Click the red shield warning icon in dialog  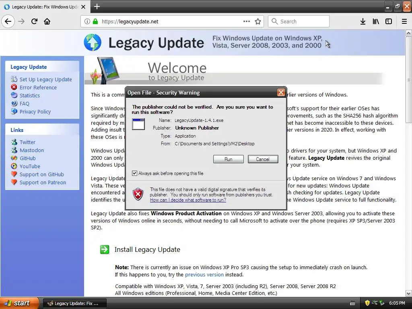point(138,194)
